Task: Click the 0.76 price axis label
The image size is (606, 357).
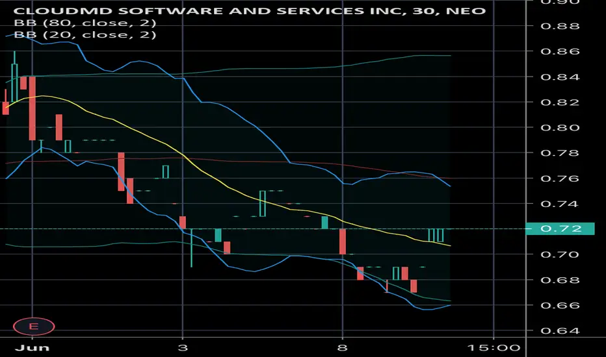Action: click(560, 178)
